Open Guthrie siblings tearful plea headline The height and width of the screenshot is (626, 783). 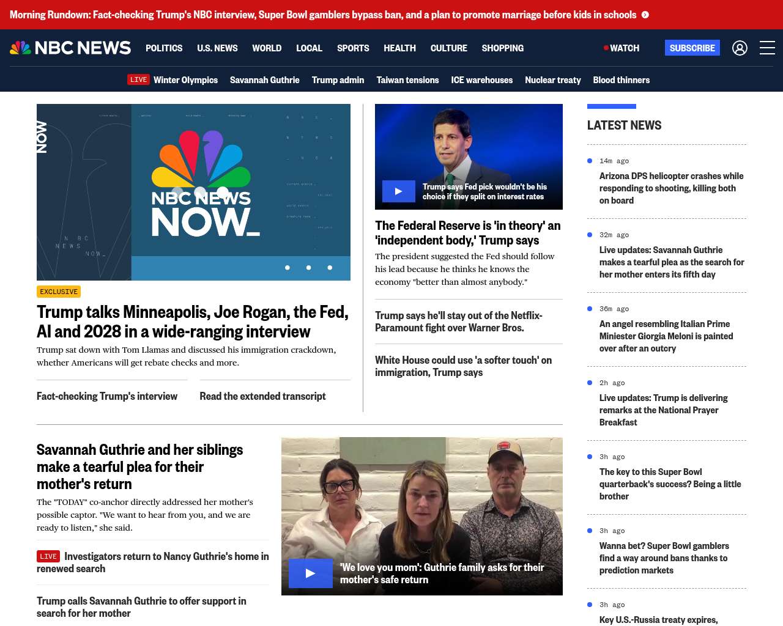[x=140, y=467]
